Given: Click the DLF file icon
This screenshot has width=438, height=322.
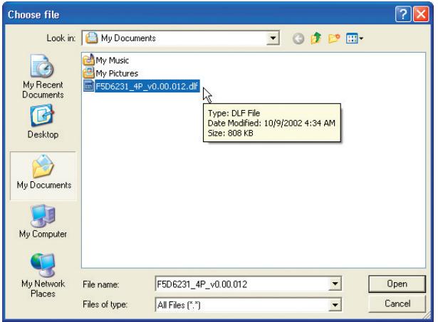Looking at the screenshot, I should coord(88,86).
